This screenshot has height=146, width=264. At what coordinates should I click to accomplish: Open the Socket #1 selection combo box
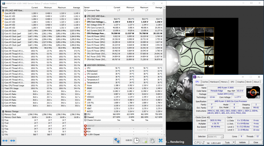point(215,136)
